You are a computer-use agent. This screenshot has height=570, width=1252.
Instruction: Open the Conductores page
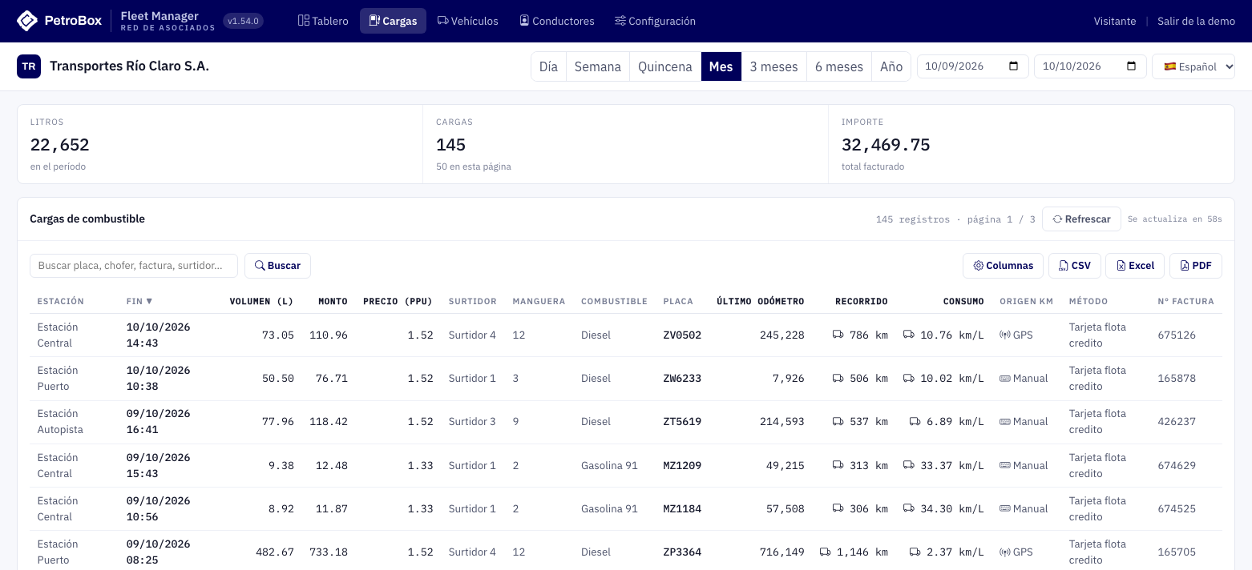tap(557, 21)
